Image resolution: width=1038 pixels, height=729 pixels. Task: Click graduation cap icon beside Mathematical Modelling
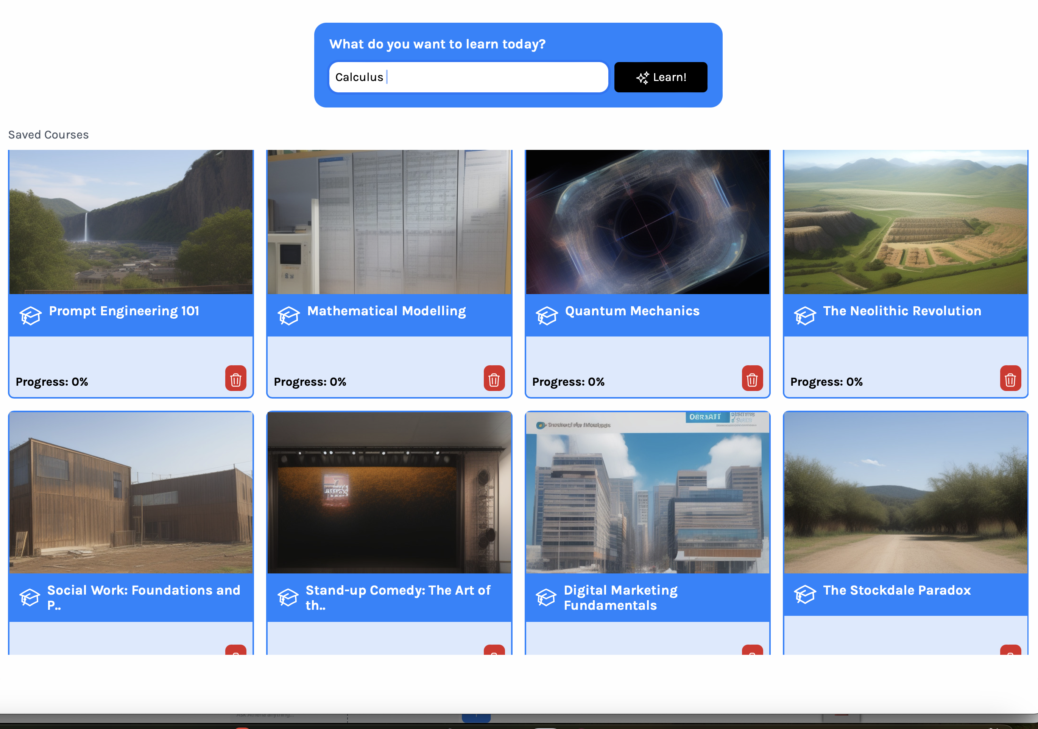pos(288,315)
